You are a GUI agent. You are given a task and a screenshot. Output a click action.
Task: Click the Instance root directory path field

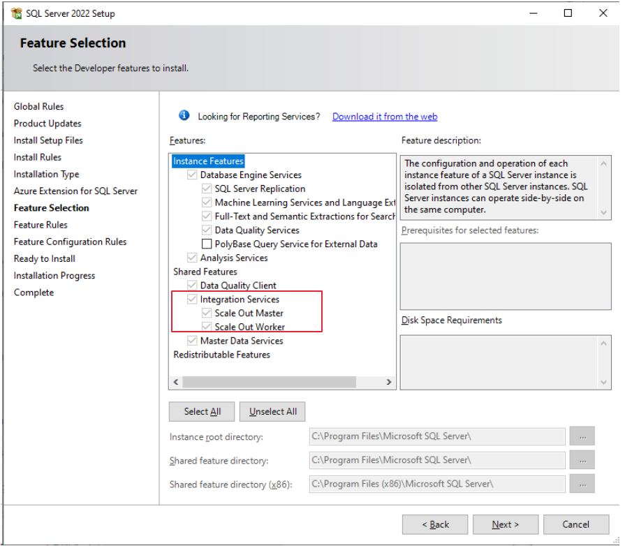(x=436, y=436)
